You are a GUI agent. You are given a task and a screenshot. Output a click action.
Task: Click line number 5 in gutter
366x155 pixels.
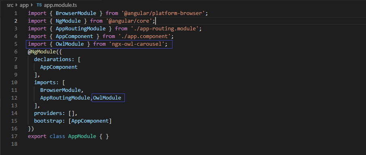pos(16,44)
